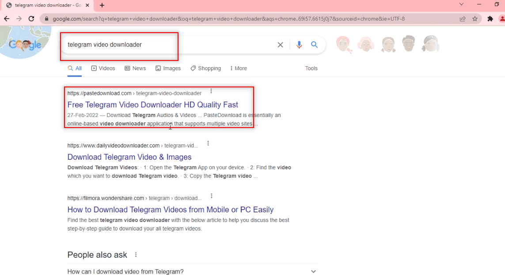This screenshot has height=275, width=505.
Task: Open Free Telegram Video Downloader HD Quality Fast
Action: coord(153,105)
